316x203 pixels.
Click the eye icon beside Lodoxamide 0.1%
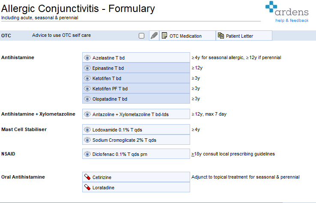[87, 129]
